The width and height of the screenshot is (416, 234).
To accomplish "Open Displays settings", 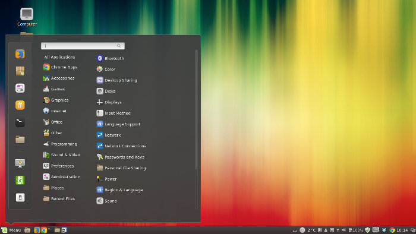I will pyautogui.click(x=109, y=102).
